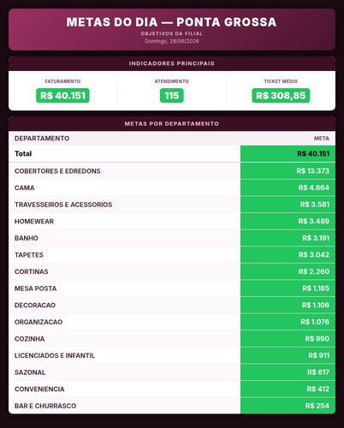Click the Metas do Dia — Ponta Grossa title
This screenshot has width=344, height=428.
tap(171, 22)
